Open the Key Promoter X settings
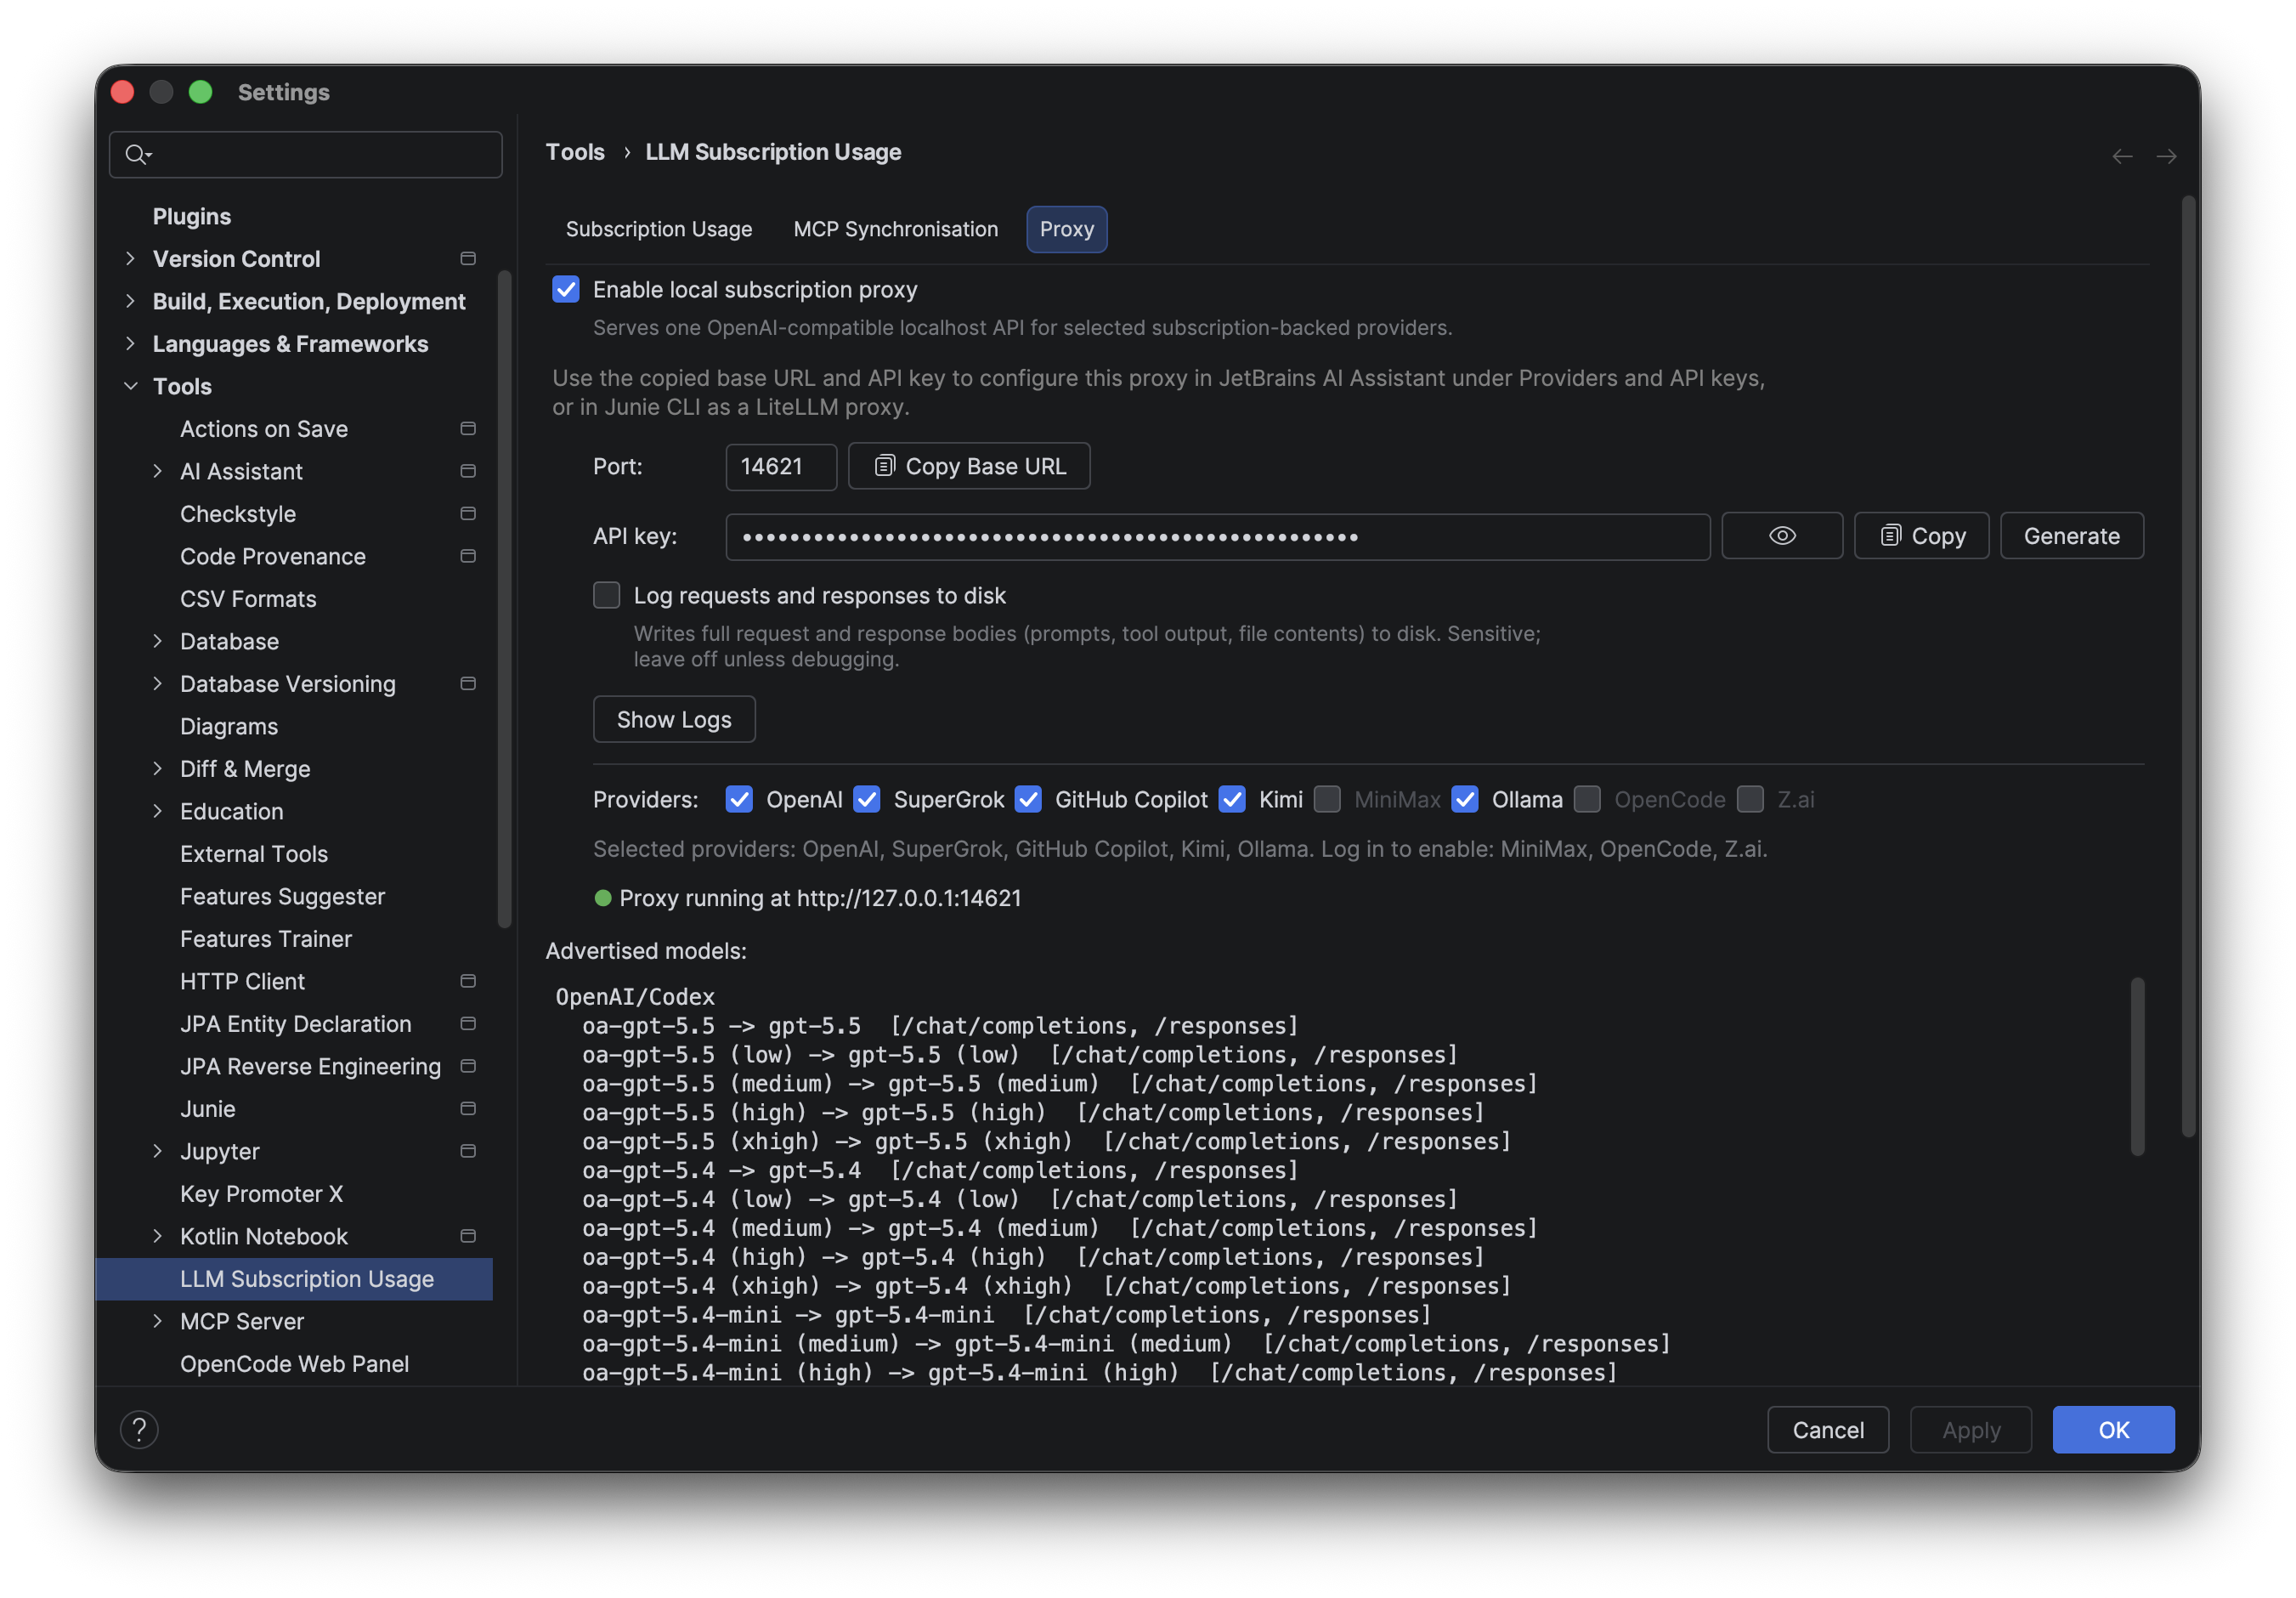Viewport: 2296px width, 1598px height. click(261, 1194)
